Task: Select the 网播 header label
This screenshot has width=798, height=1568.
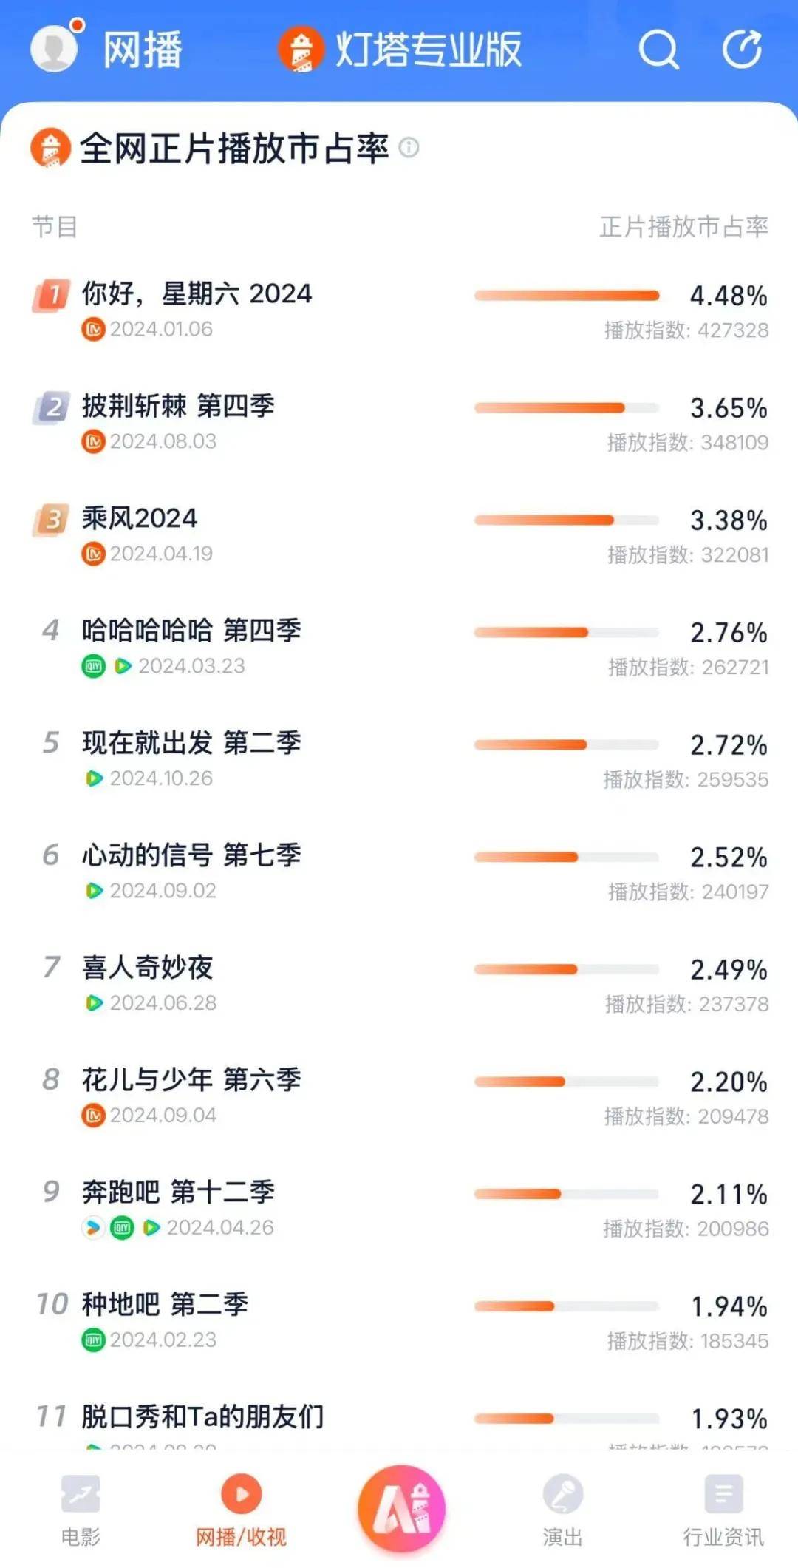Action: pos(143,50)
